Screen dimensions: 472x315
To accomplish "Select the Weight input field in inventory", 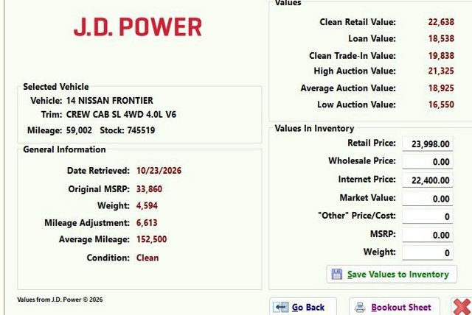I will 428,253.
